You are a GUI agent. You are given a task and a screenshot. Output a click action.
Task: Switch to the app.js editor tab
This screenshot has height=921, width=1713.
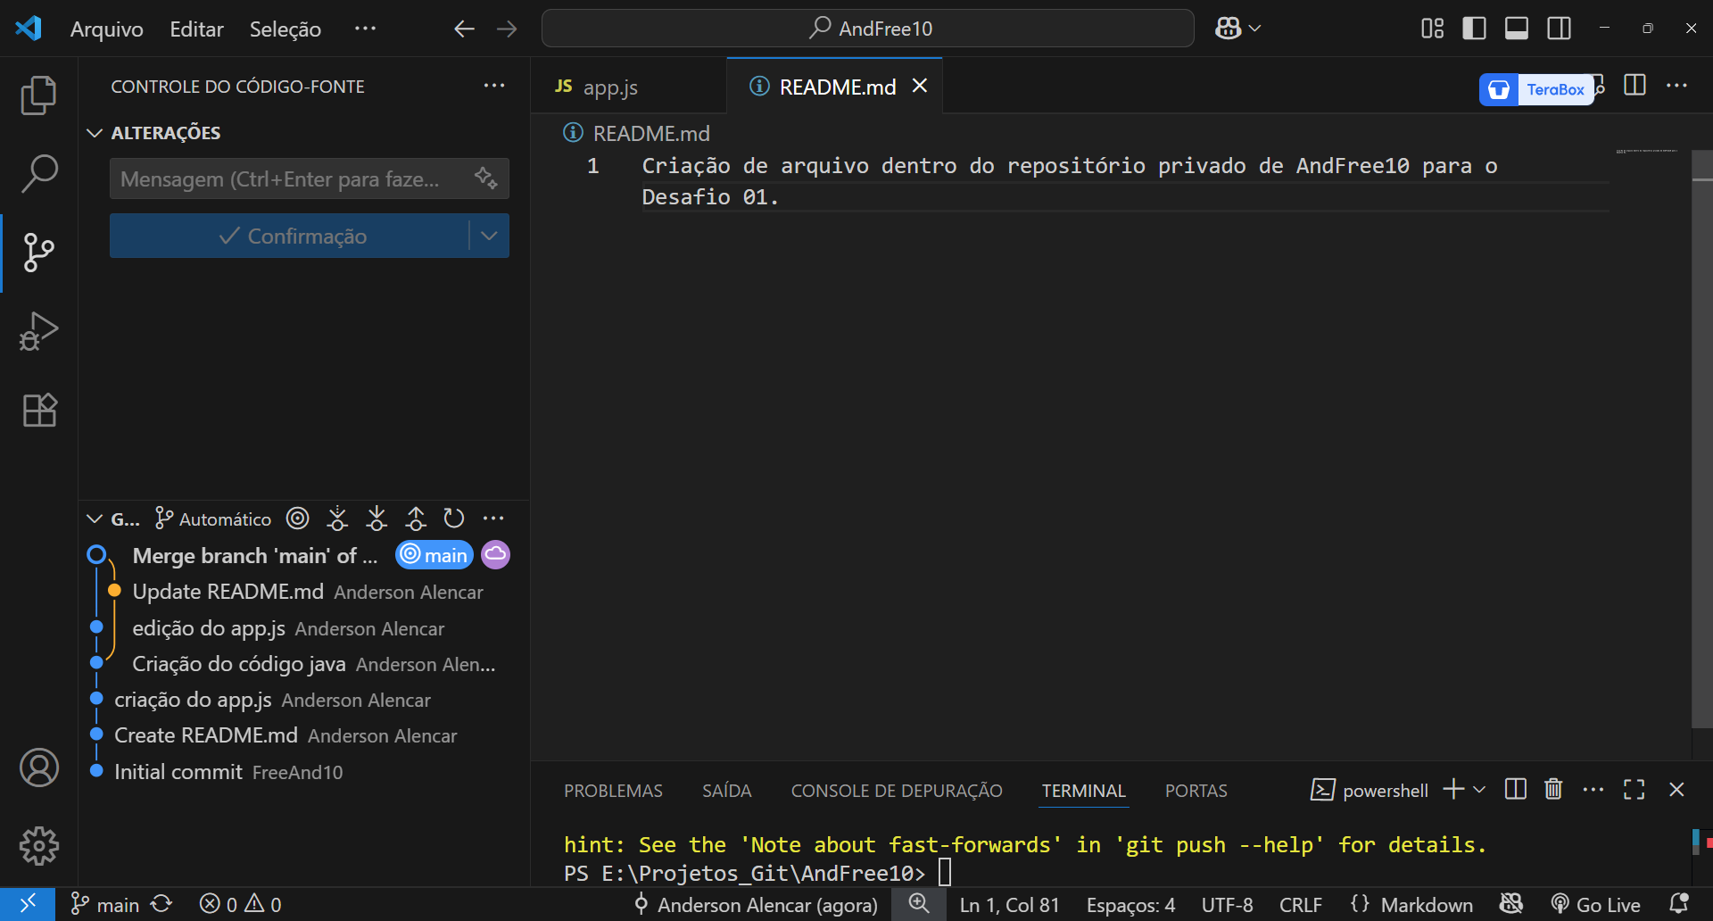629,87
